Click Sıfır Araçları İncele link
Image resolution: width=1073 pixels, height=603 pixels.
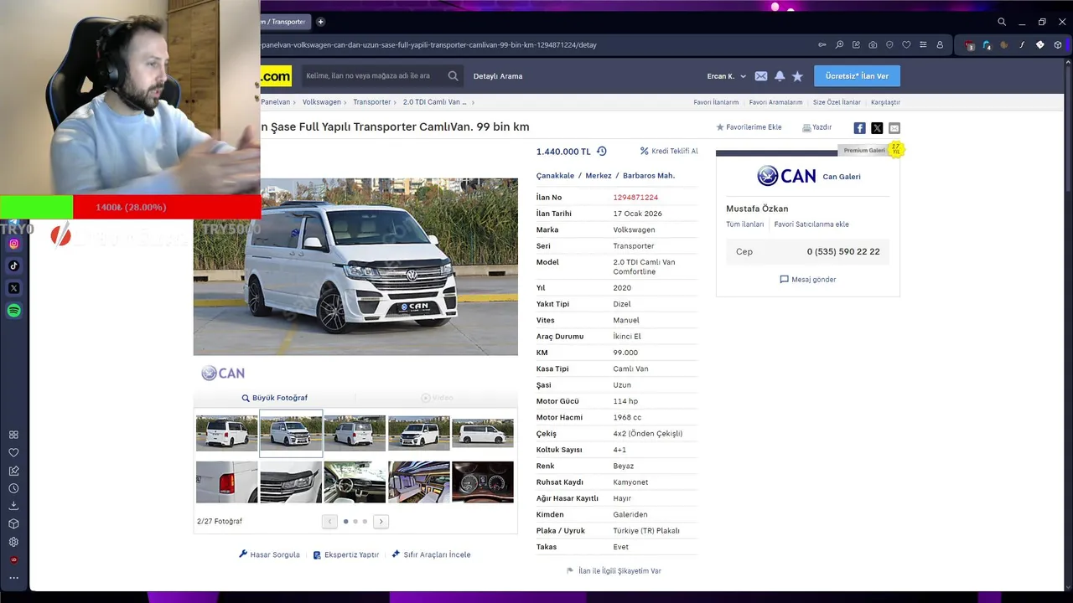pyautogui.click(x=431, y=554)
